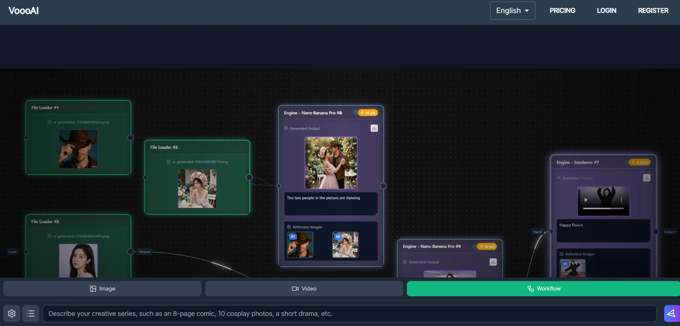This screenshot has height=326, width=680.
Task: Download Seedance #7 generated output
Action: click(647, 178)
